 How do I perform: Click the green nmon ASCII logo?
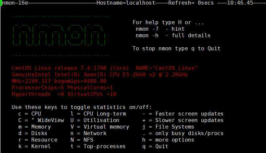point(59,35)
